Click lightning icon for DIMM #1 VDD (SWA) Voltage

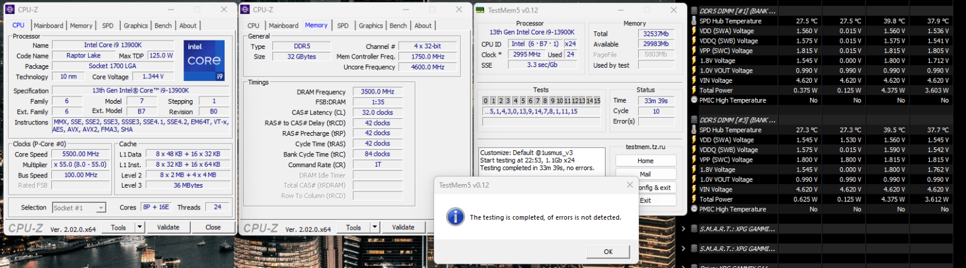(x=694, y=31)
